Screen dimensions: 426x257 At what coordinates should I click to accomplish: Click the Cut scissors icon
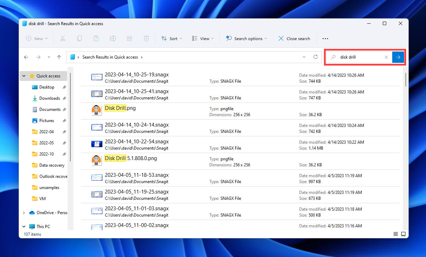coord(63,38)
